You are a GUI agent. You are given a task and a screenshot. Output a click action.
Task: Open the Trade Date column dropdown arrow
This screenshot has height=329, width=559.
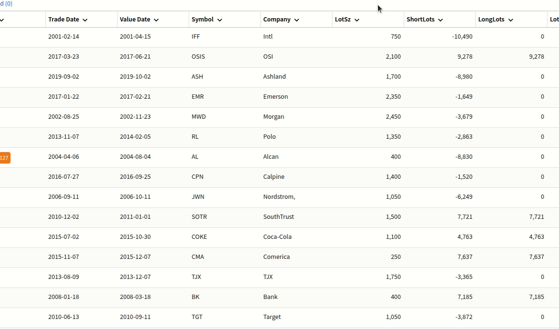[x=85, y=20]
